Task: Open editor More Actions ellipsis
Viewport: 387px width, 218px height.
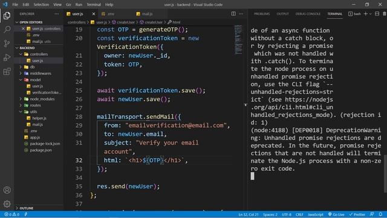Action: (241, 14)
